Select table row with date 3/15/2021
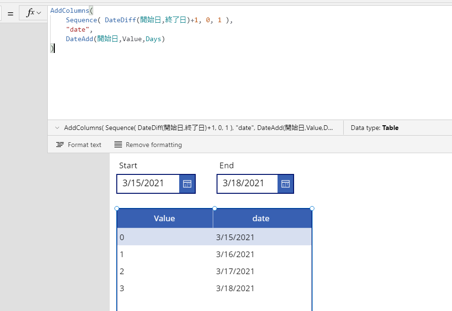Viewport: 452px width, 311px height. (x=215, y=237)
